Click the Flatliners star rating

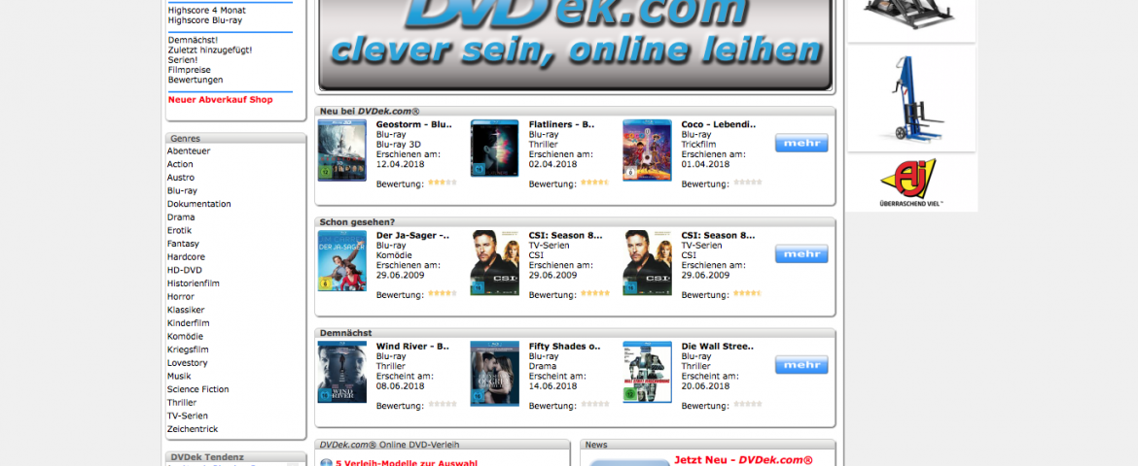click(x=591, y=183)
